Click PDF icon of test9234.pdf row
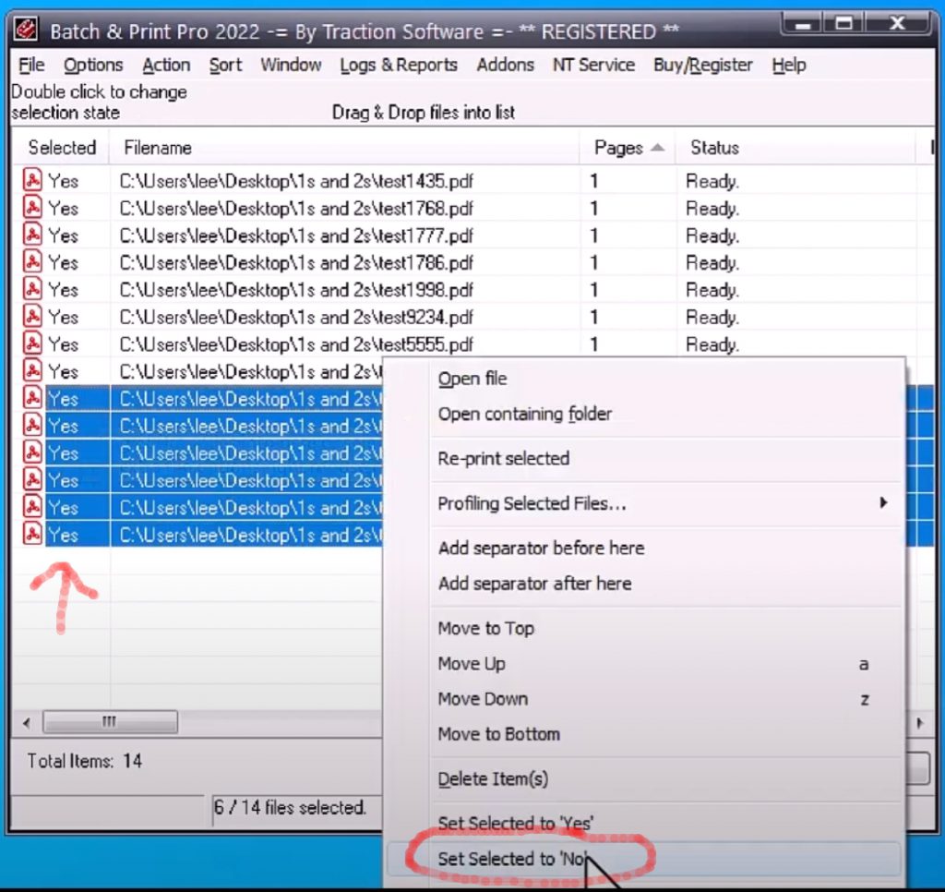Screen dimensions: 945x892 click(x=32, y=316)
